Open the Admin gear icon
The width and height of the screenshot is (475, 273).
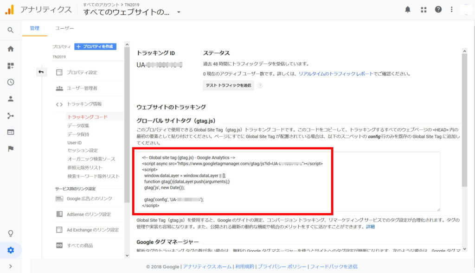click(x=11, y=250)
